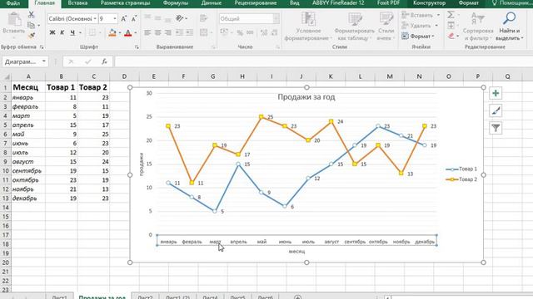Click the Стили ячеек button
The image size is (533, 299).
[x=386, y=27]
